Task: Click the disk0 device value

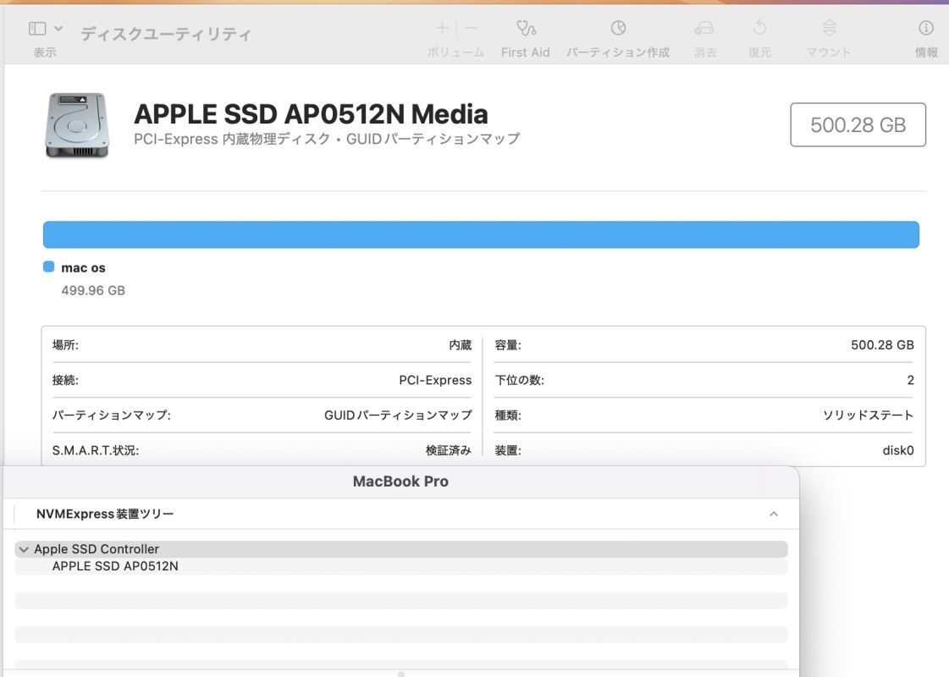Action: [x=898, y=450]
